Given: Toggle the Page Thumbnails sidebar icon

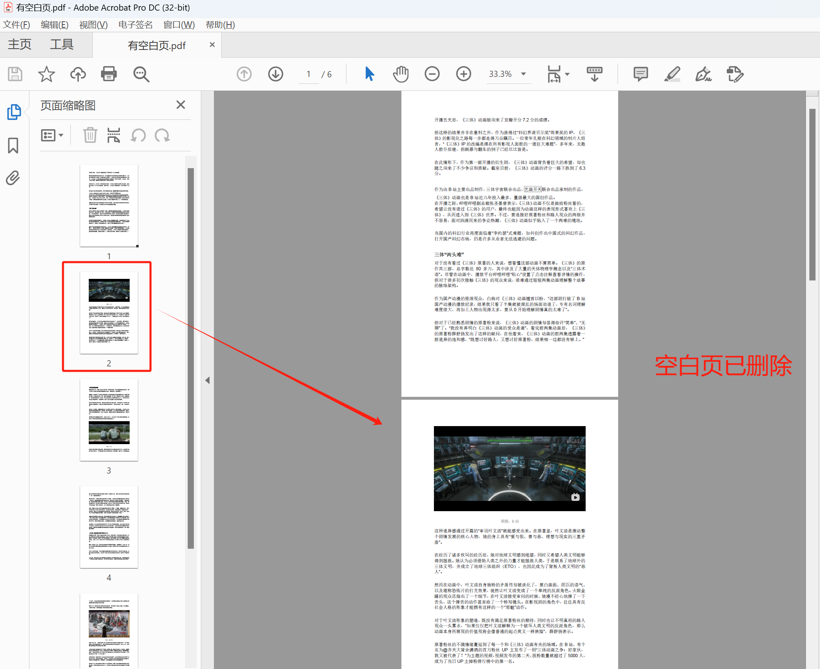Looking at the screenshot, I should click(x=13, y=112).
